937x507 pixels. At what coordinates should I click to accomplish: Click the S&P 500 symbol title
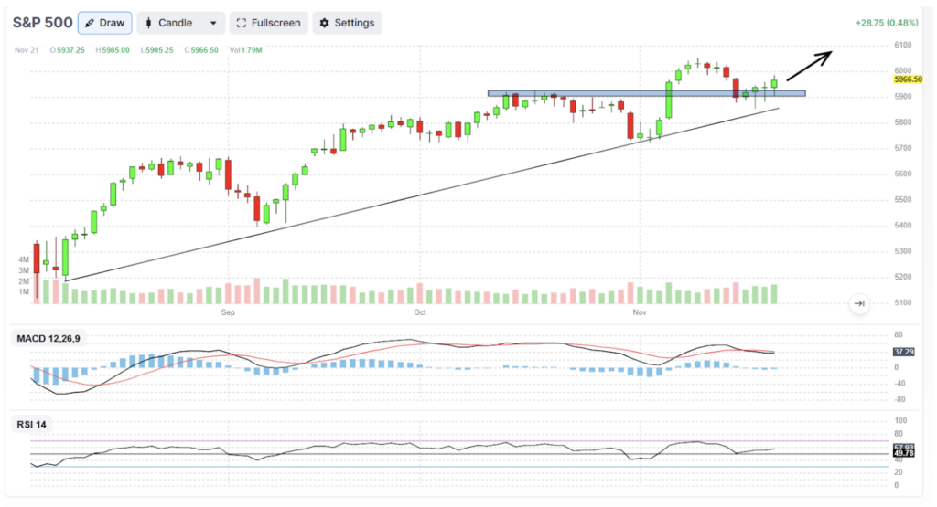[x=42, y=23]
